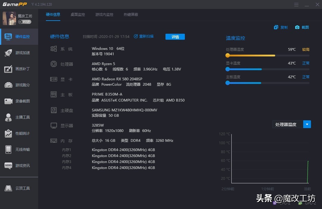
Task: Open the 游戏资讯 news icon
Action: point(8,166)
